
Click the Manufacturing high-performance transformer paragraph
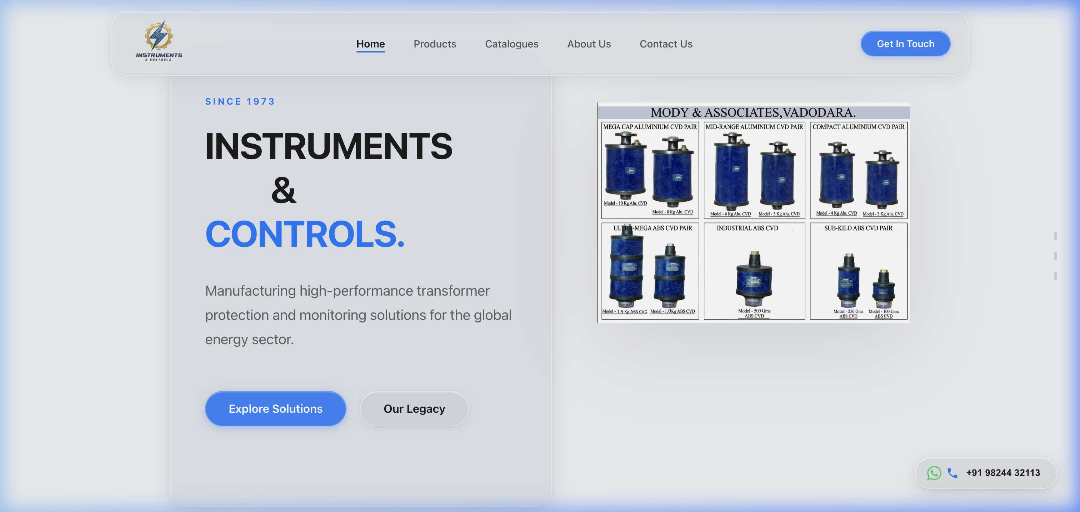[x=358, y=315]
